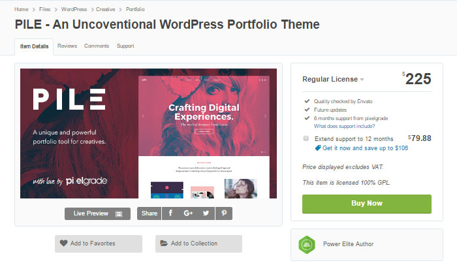Open the Regular License dropdown

click(333, 79)
